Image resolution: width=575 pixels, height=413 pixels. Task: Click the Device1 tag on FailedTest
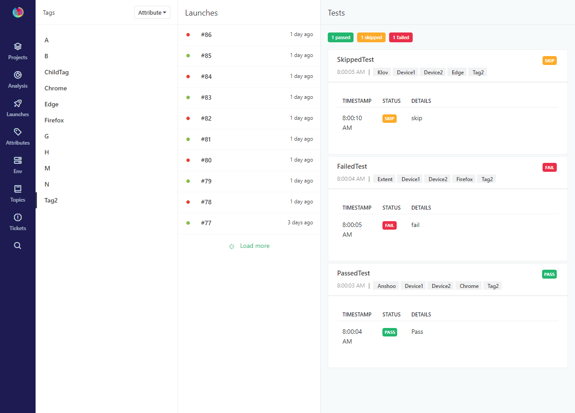point(410,179)
